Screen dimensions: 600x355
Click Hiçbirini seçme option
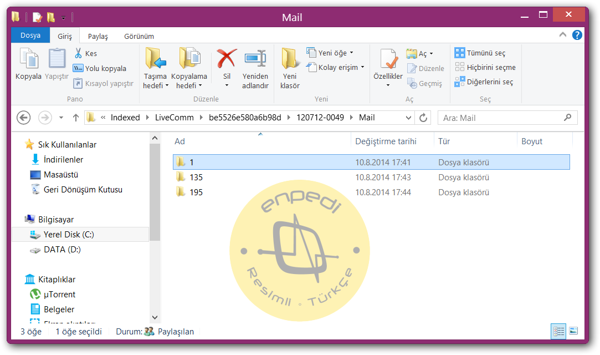click(485, 68)
